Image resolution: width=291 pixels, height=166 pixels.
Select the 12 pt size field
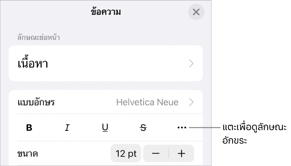pyautogui.click(x=126, y=153)
